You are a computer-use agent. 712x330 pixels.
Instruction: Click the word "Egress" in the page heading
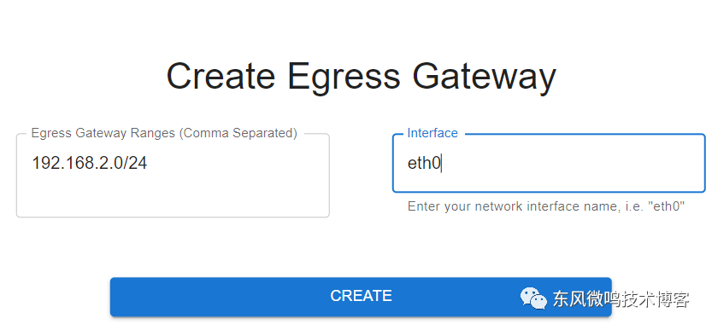(344, 76)
